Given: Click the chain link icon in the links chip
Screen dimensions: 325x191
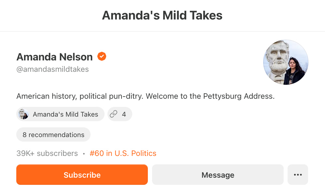Looking at the screenshot, I should pos(114,114).
